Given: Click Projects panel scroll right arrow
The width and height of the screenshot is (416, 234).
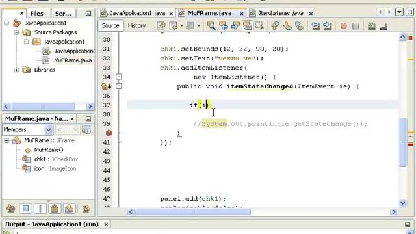Looking at the screenshot, I should [90, 107].
